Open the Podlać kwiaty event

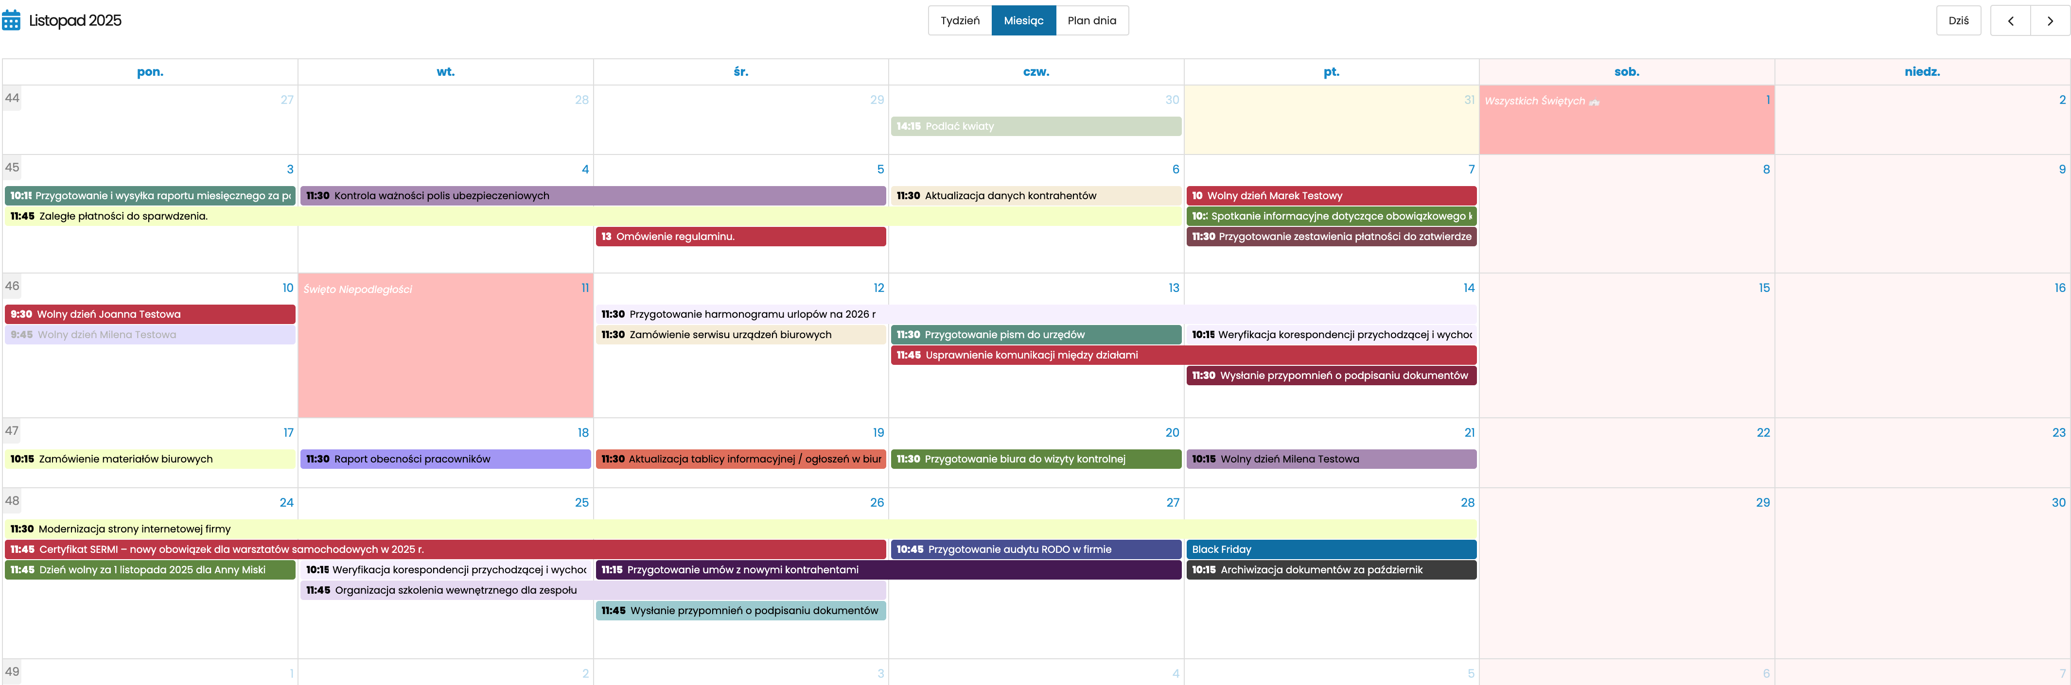coord(1035,126)
